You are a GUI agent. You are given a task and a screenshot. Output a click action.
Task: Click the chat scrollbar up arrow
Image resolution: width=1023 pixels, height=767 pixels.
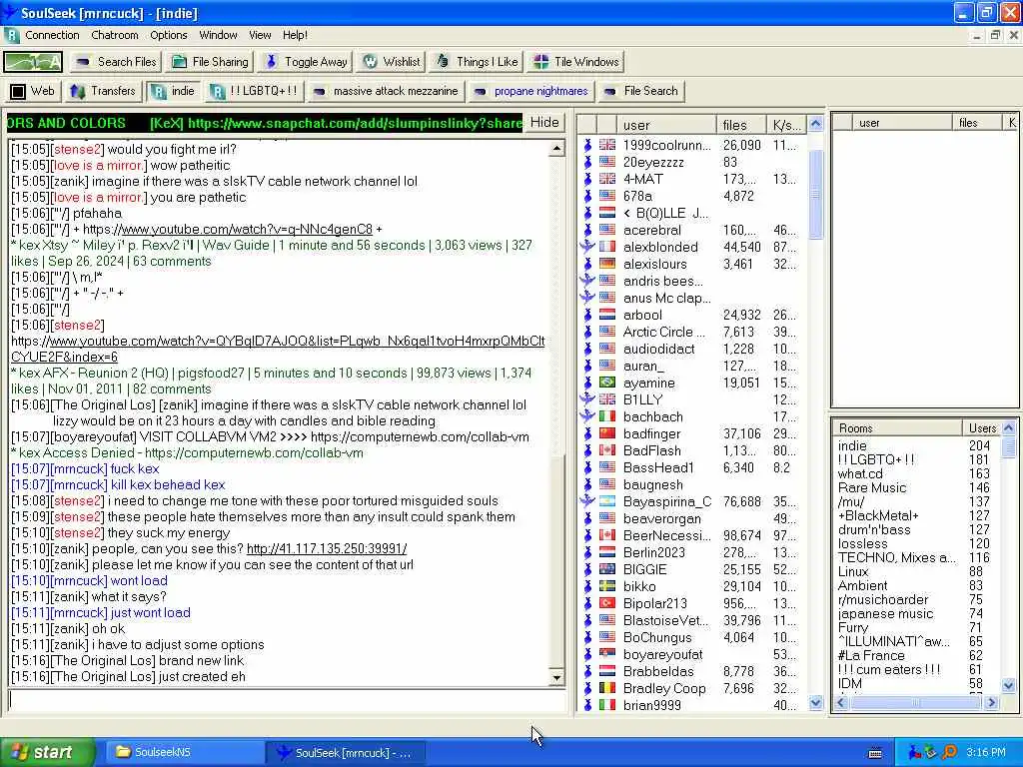(556, 149)
